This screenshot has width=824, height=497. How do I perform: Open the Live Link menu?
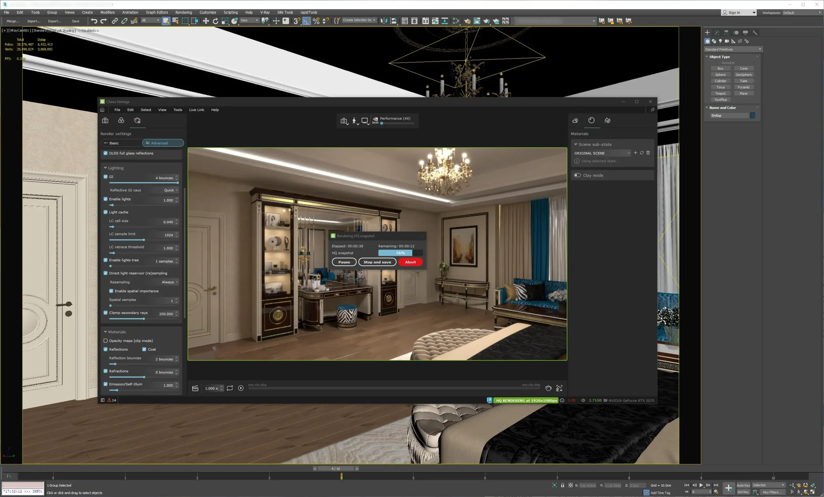point(196,110)
